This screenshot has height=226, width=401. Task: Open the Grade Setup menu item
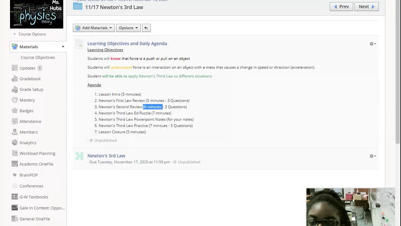(31, 89)
